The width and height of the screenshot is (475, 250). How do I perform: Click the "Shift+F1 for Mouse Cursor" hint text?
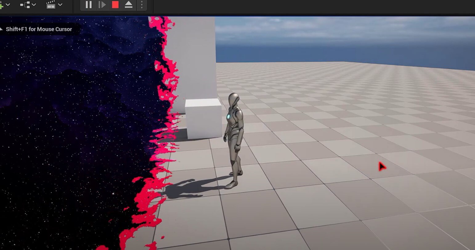coord(39,29)
